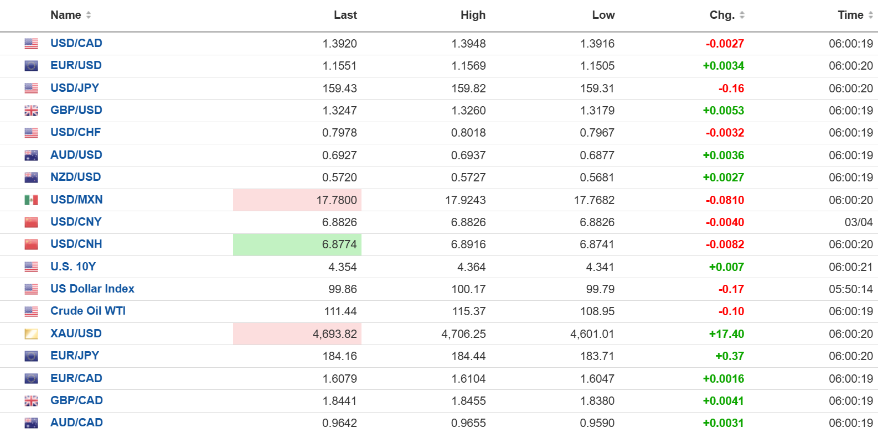Click the UK flag icon beside GBP/USD
Viewport: 878px width, 433px height.
click(32, 111)
